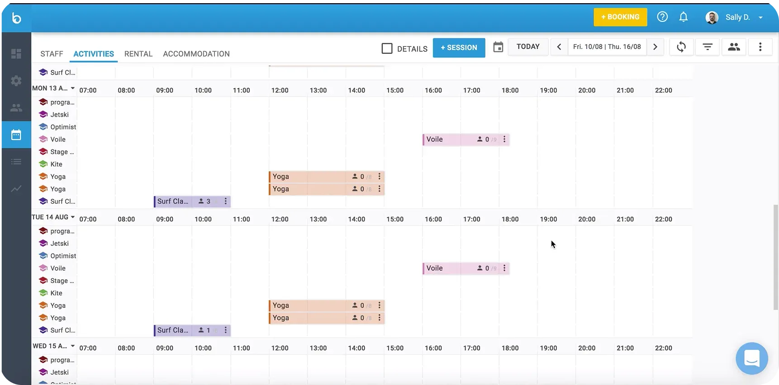Click the notifications bell icon
The width and height of the screenshot is (779, 385).
click(683, 17)
